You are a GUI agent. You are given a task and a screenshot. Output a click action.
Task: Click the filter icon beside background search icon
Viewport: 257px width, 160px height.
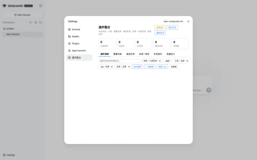pos(36,22)
